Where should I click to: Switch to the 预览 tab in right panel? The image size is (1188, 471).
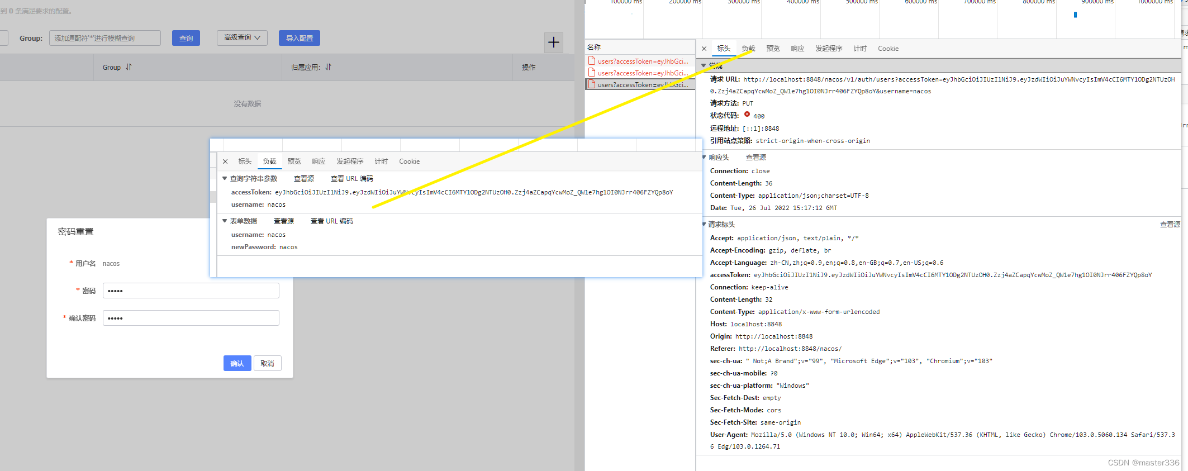coord(773,49)
